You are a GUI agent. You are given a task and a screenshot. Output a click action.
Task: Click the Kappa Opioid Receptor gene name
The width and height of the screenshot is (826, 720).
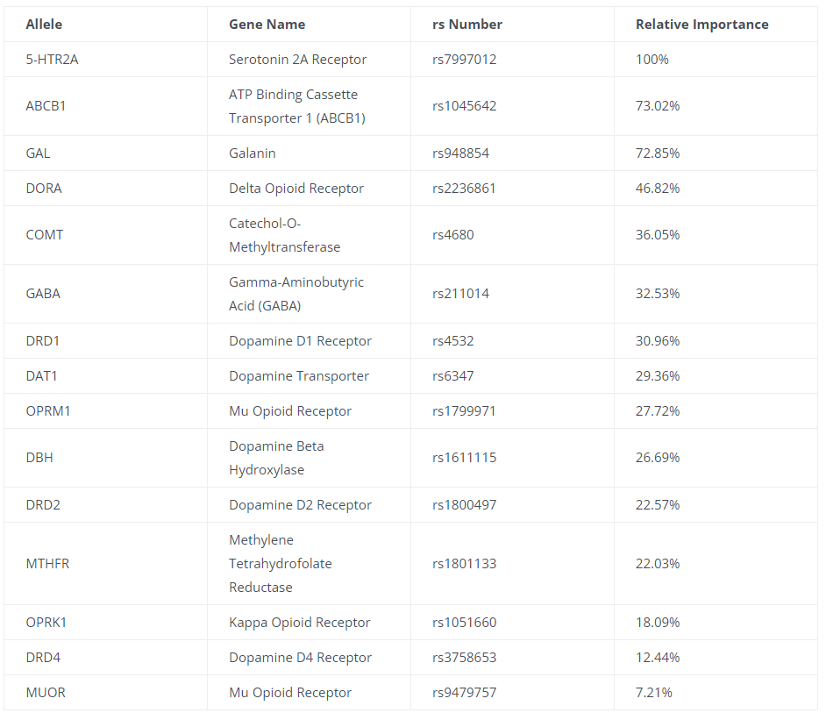click(300, 623)
